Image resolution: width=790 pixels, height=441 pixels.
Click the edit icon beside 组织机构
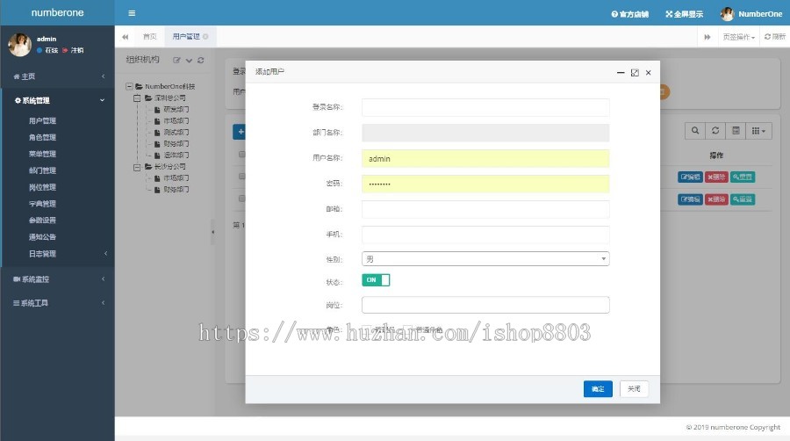click(176, 61)
